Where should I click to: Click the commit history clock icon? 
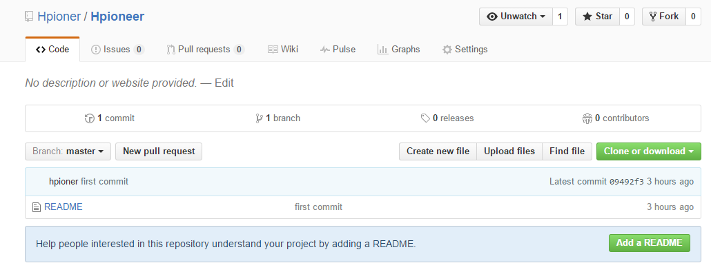(x=89, y=118)
